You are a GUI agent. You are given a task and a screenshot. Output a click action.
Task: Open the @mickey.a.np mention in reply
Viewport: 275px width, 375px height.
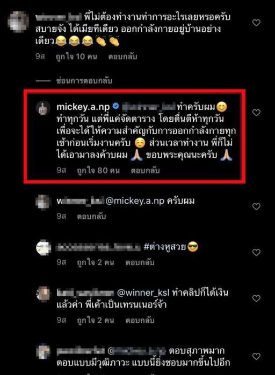(134, 201)
